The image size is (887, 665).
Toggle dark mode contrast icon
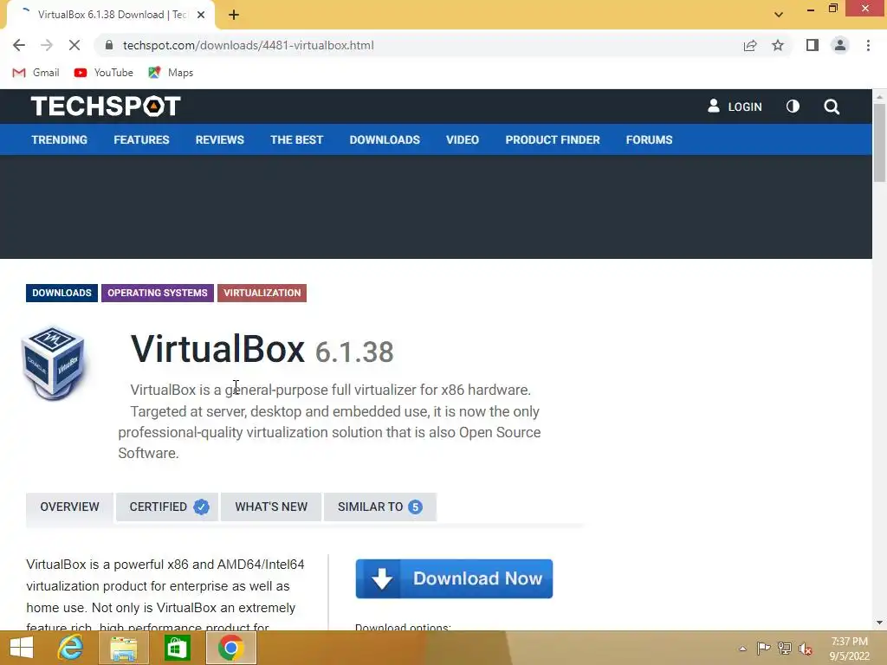pyautogui.click(x=793, y=107)
